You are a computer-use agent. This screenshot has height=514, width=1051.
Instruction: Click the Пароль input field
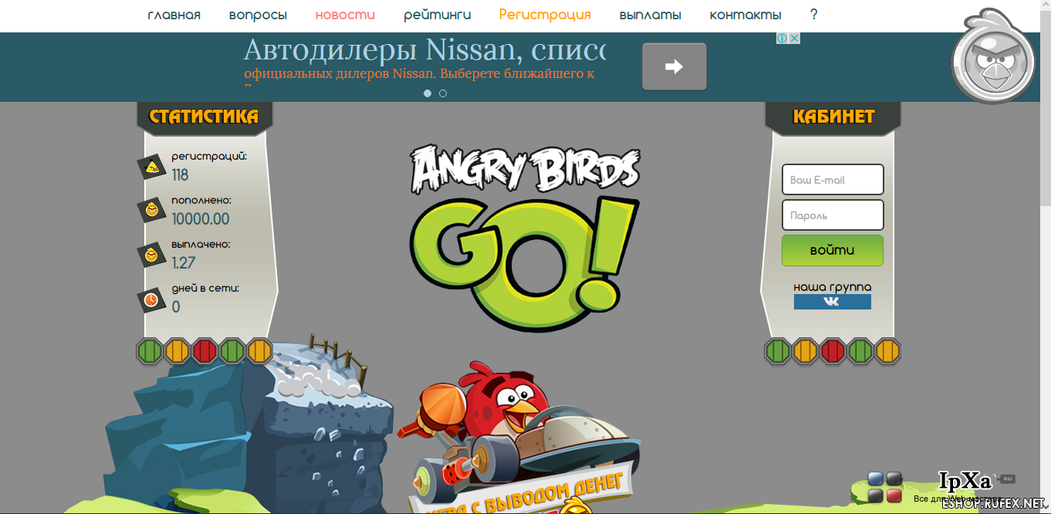[833, 215]
